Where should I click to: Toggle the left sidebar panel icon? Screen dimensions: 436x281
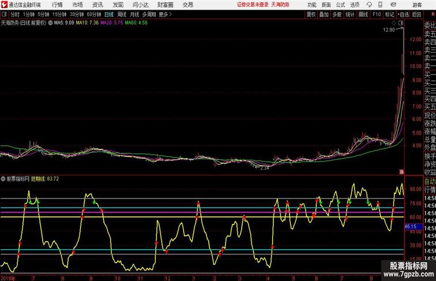4,14
